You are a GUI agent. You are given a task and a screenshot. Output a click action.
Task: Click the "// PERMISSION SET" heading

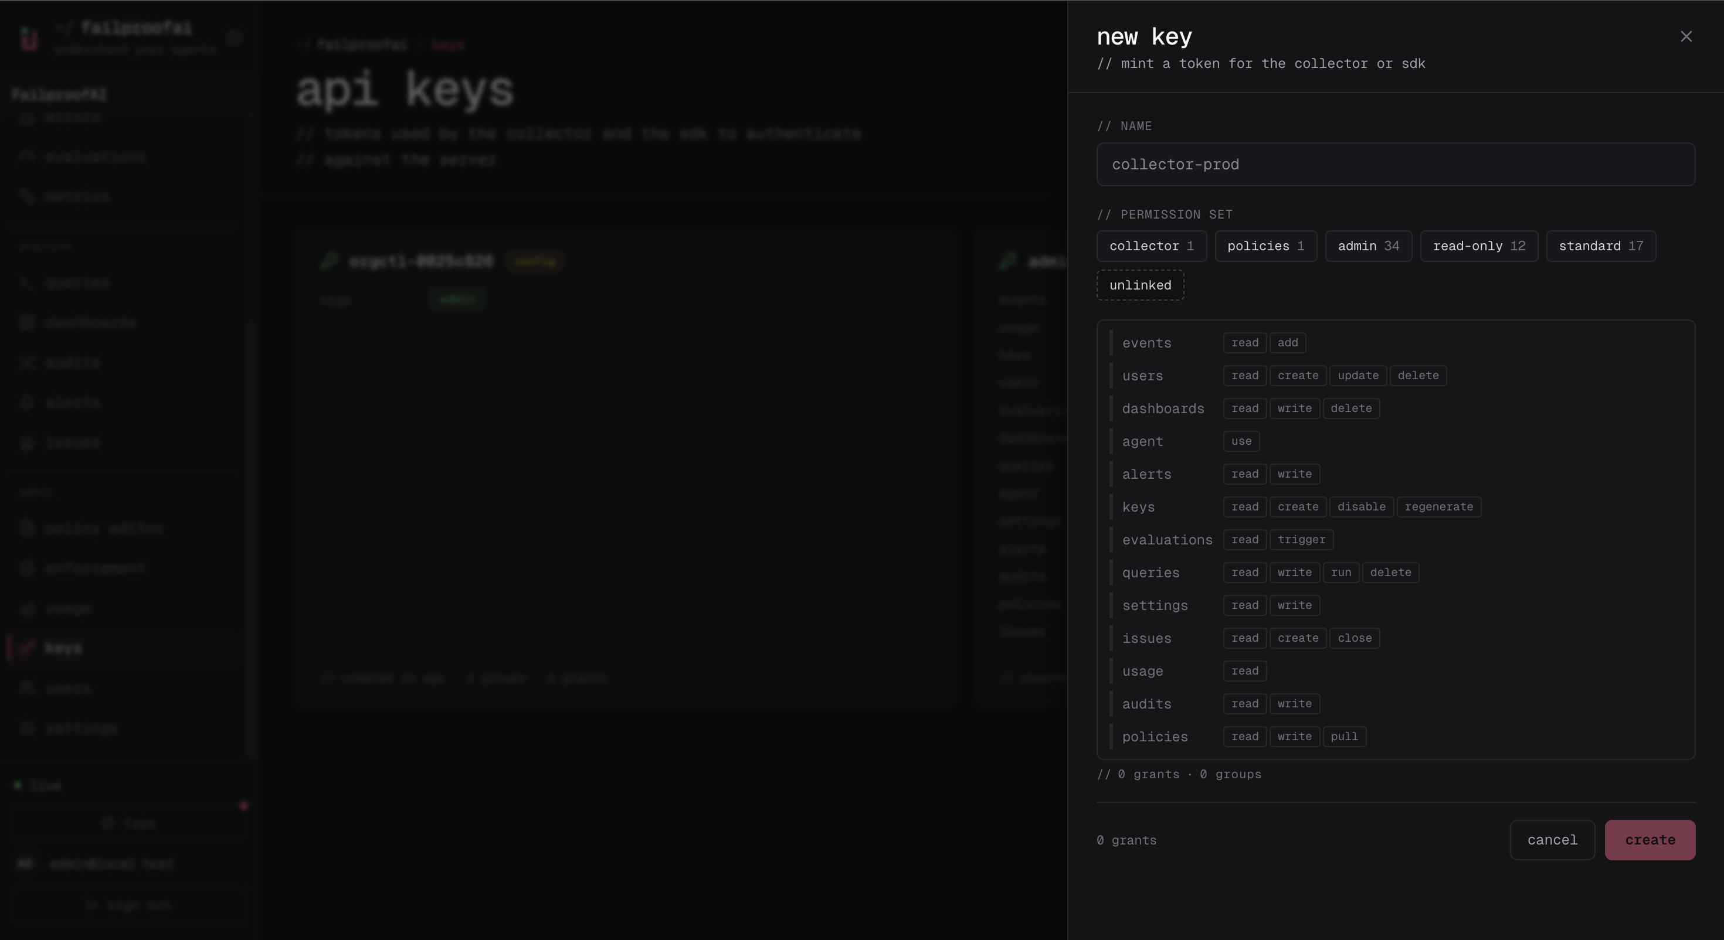tap(1165, 214)
